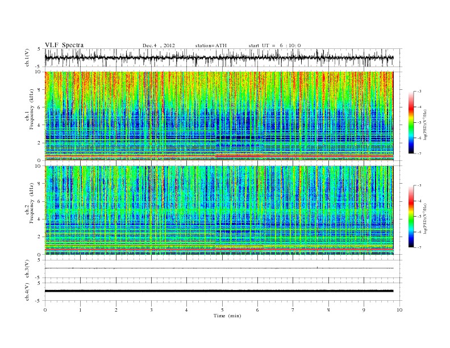Select the date text "Dec.4 , 2012"

point(159,45)
